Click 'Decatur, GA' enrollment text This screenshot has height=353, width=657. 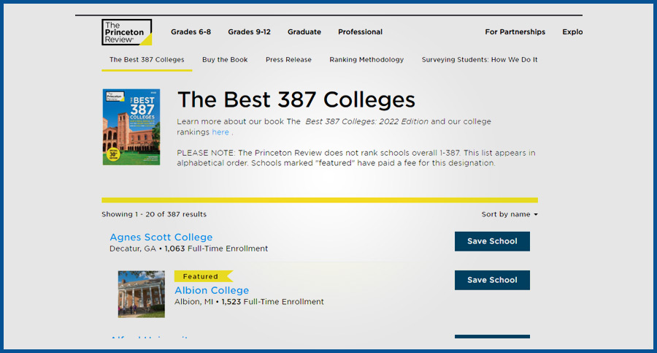188,248
